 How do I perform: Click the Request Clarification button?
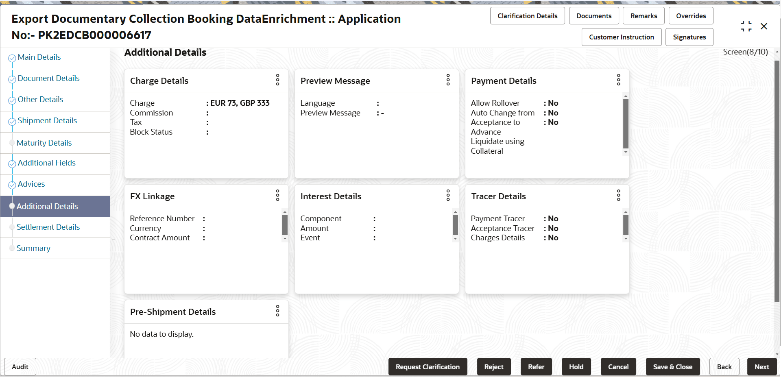click(428, 367)
